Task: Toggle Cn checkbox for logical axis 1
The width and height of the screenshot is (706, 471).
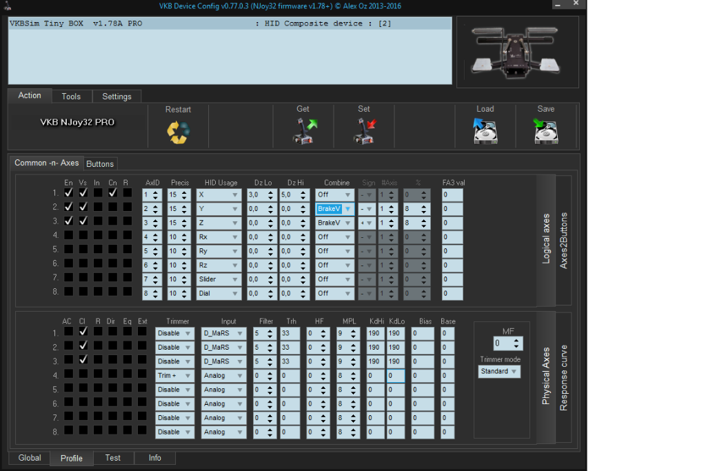Action: pyautogui.click(x=112, y=192)
